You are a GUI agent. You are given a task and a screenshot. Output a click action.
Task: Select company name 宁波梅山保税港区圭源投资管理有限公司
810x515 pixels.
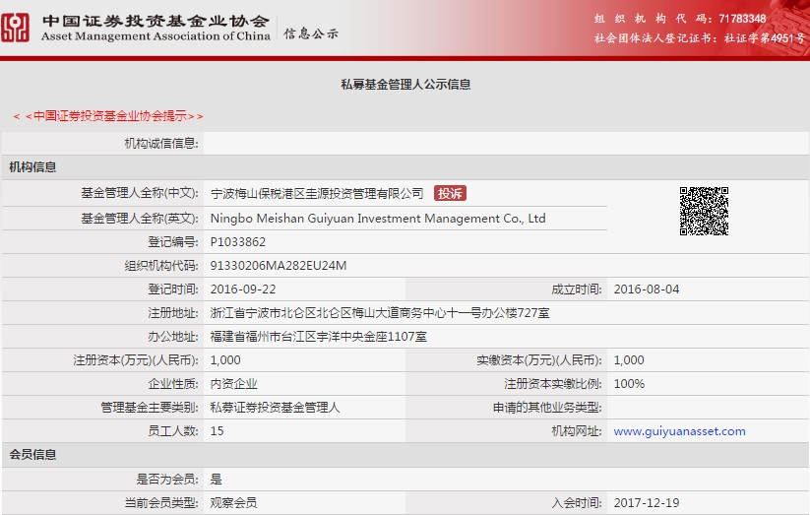pyautogui.click(x=317, y=193)
